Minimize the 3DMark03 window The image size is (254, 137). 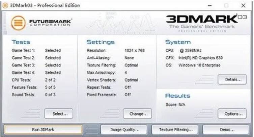[210, 5]
